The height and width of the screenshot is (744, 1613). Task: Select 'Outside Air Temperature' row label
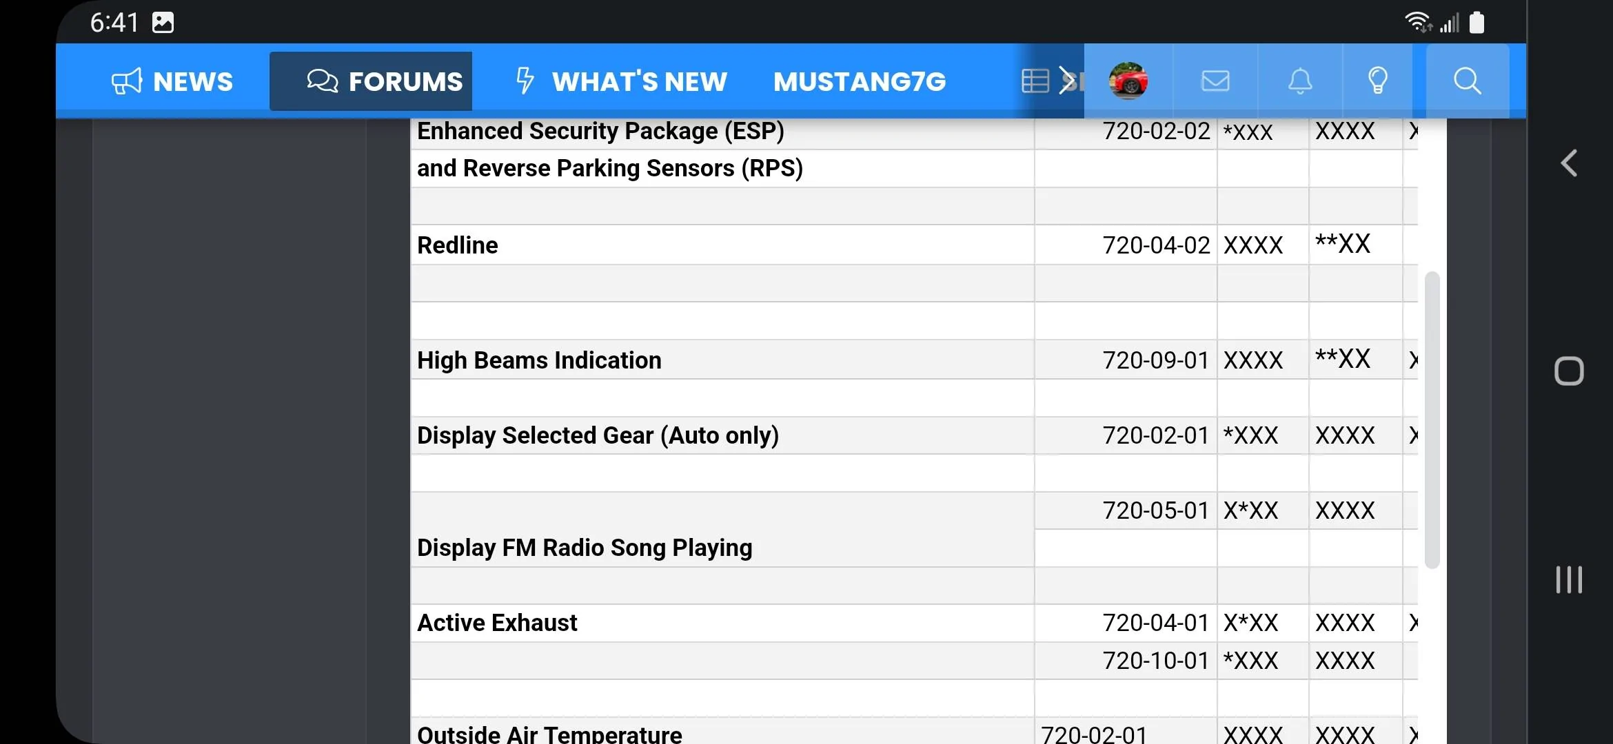(549, 734)
